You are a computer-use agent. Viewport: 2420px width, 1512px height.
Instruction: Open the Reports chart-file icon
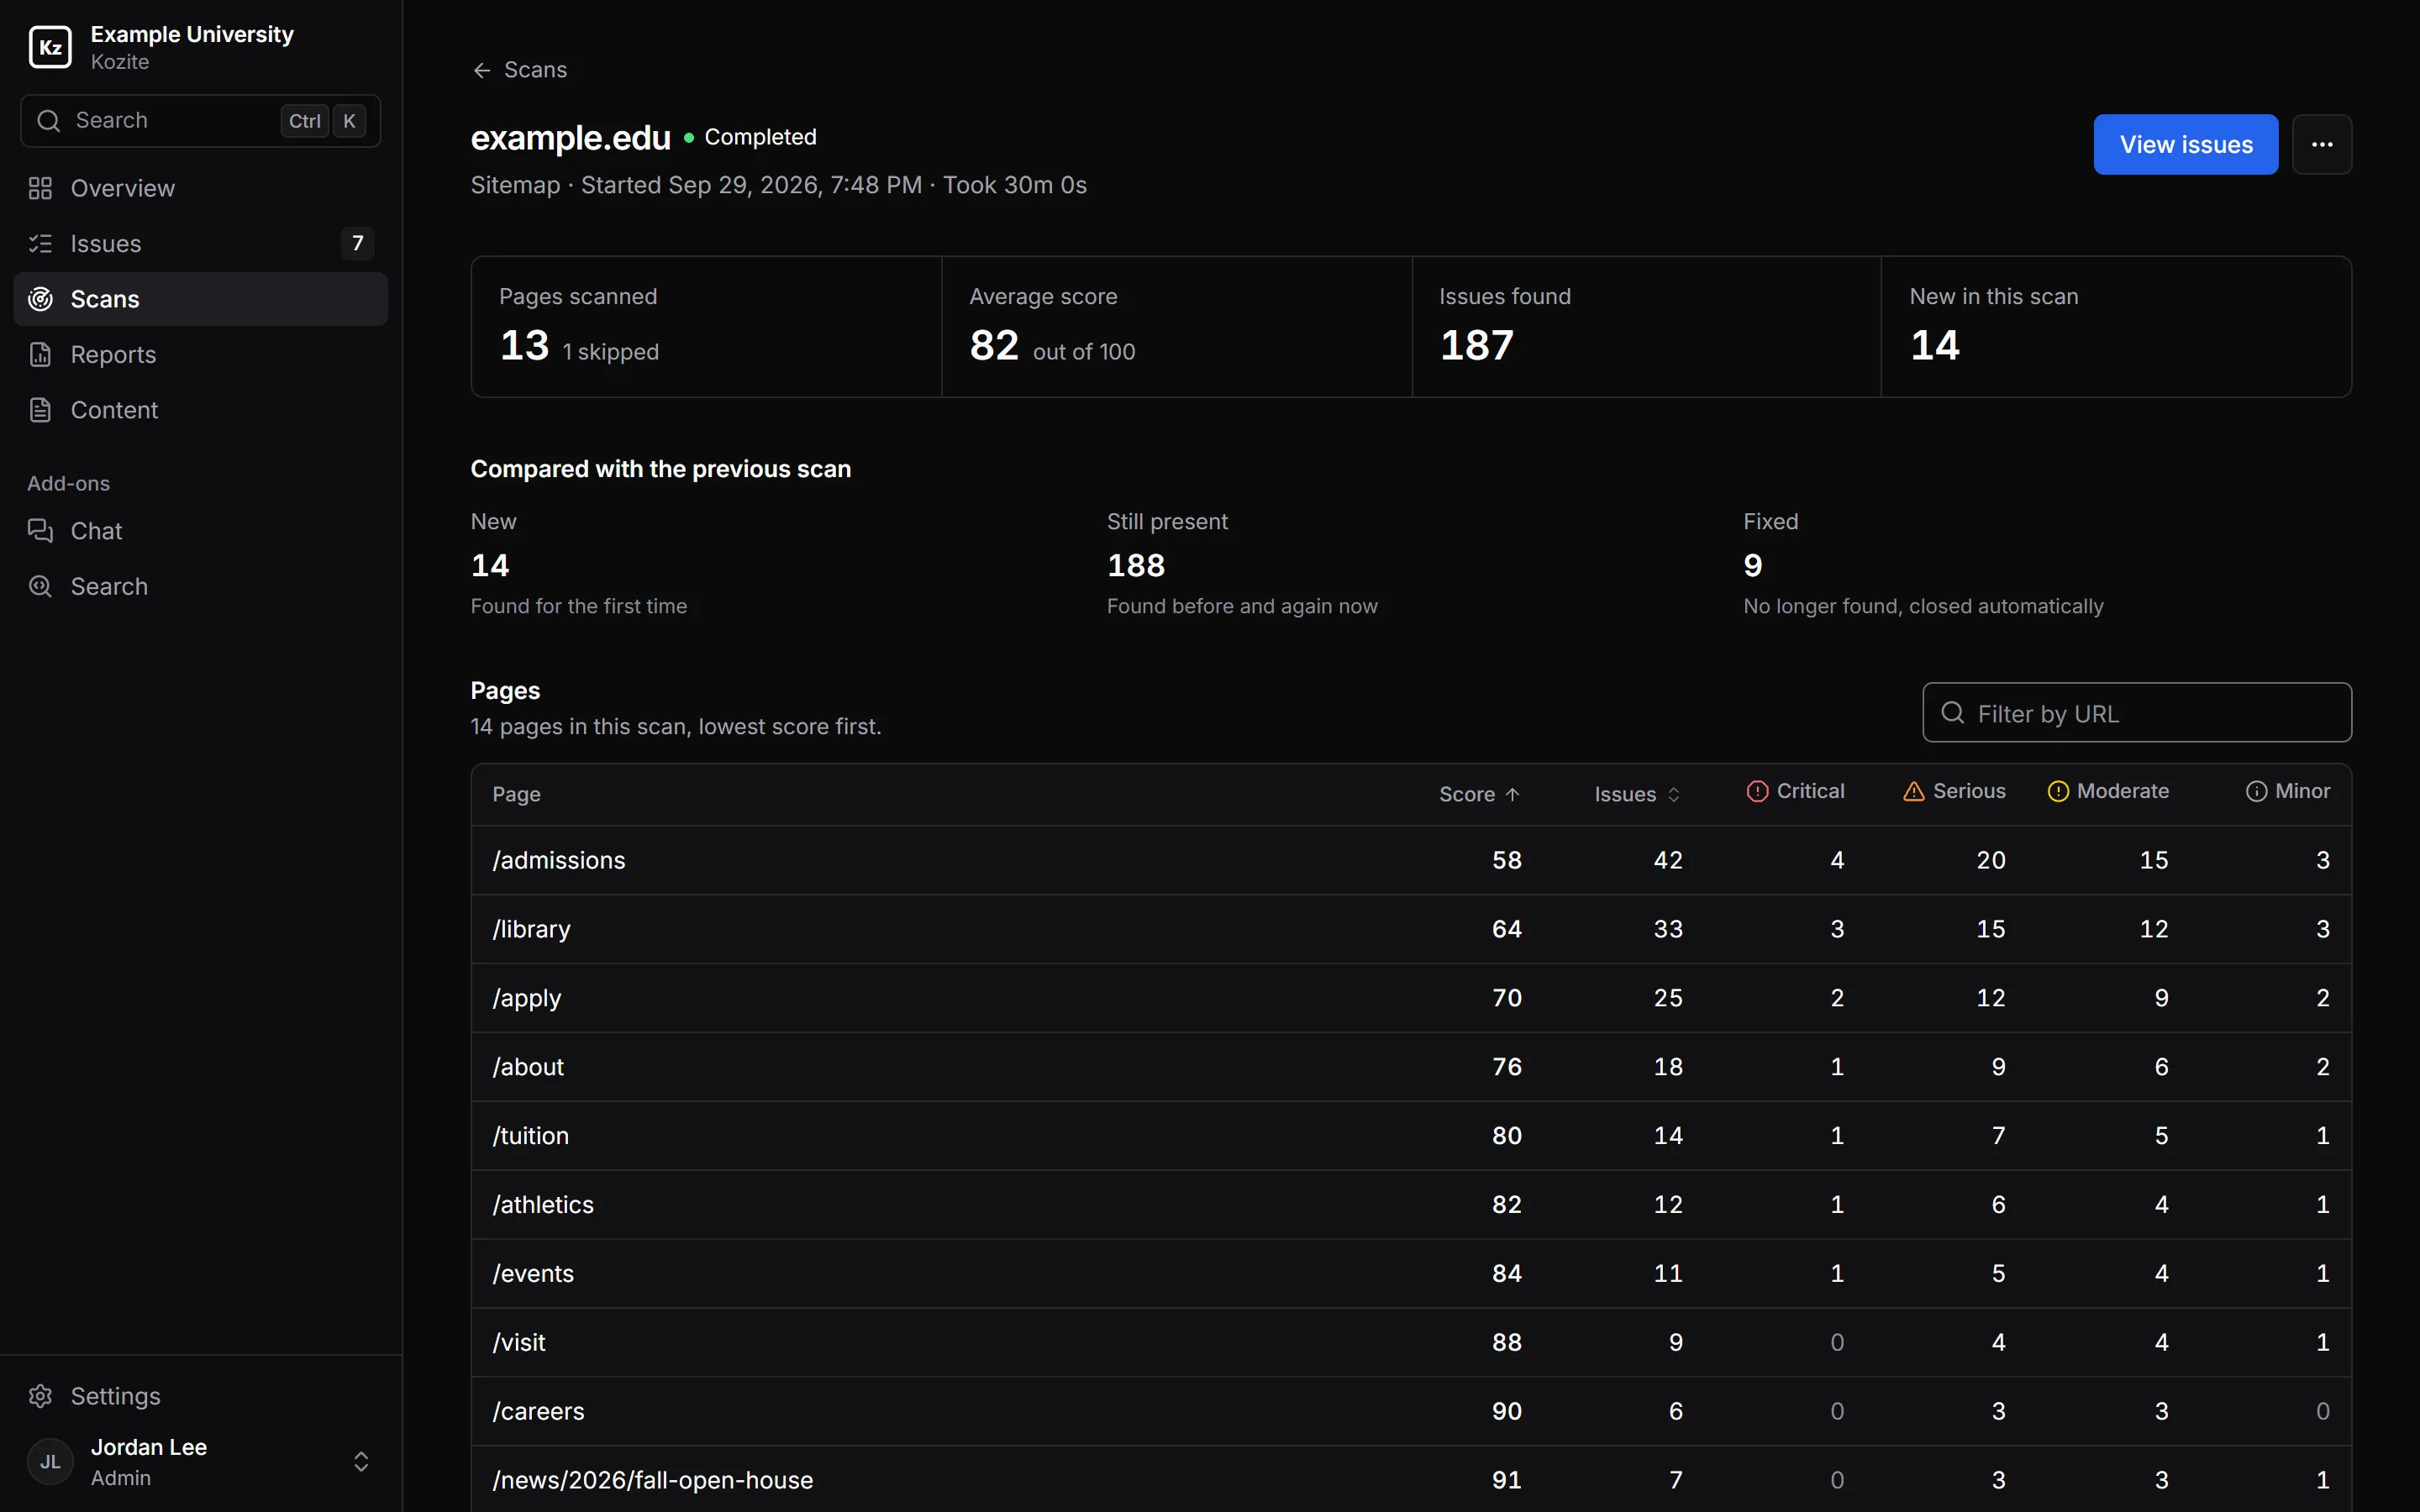click(40, 354)
